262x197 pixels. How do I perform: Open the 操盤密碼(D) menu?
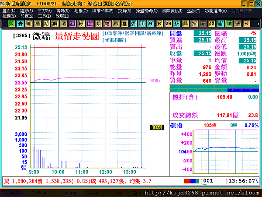(x=147, y=11)
